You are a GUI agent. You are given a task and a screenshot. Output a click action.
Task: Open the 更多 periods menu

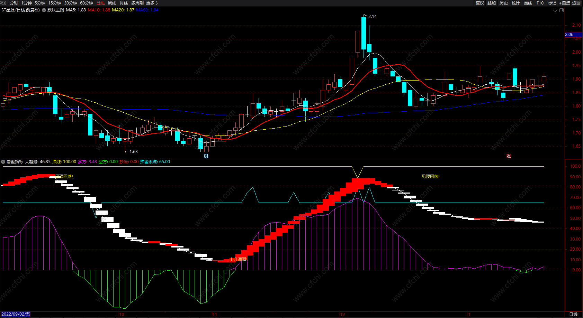pos(152,3)
